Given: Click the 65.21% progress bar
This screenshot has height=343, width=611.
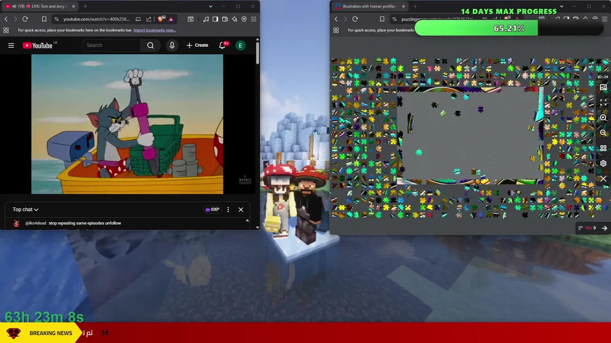Looking at the screenshot, I should pyautogui.click(x=509, y=29).
